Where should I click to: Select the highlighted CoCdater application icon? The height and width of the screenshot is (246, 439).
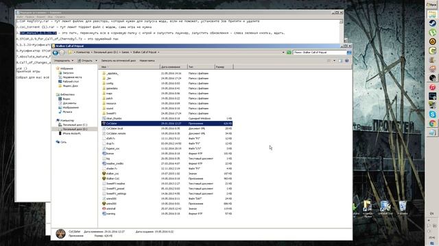(x=104, y=123)
